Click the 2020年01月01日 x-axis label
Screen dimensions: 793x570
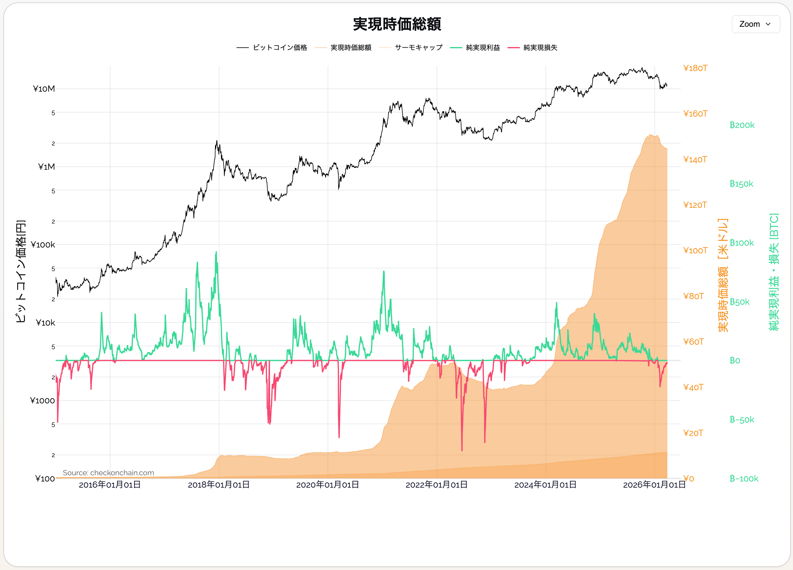(328, 485)
